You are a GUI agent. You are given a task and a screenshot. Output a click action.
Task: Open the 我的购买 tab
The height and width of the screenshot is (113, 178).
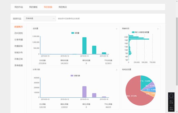[x=63, y=7]
